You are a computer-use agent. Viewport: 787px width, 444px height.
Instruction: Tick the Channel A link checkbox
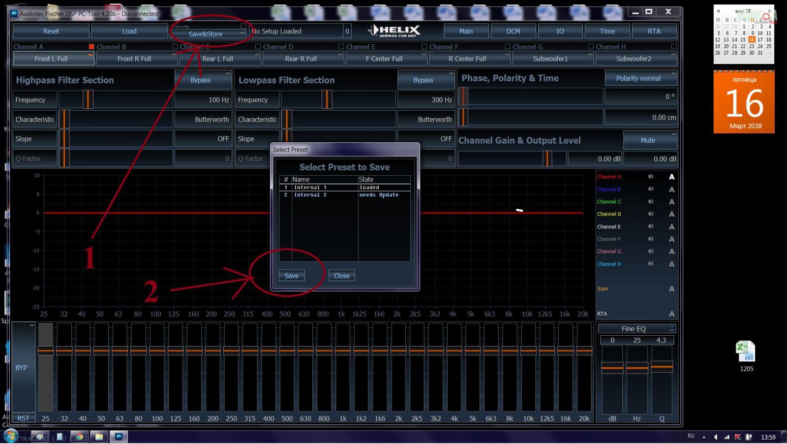coord(91,47)
